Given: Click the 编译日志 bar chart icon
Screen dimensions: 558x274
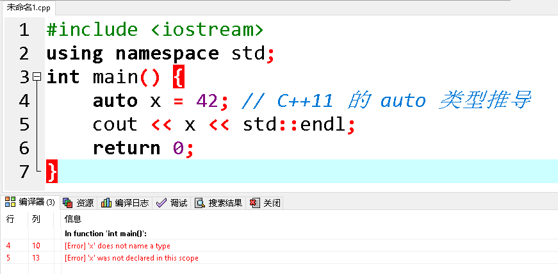Looking at the screenshot, I should (x=106, y=203).
